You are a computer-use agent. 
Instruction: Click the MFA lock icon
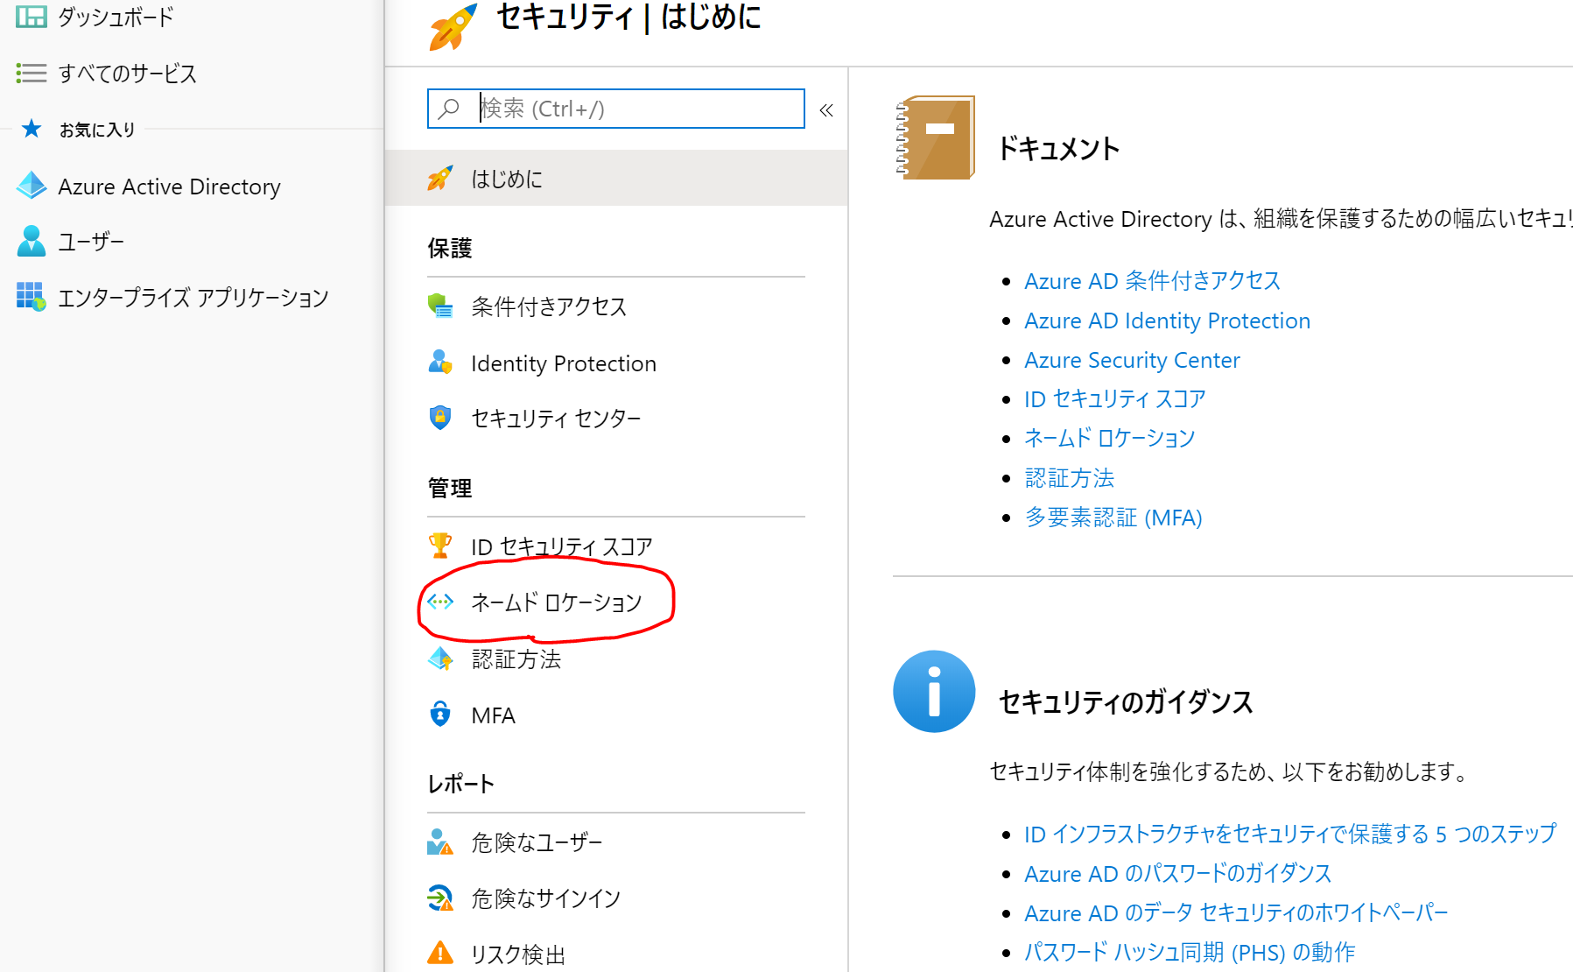(440, 715)
